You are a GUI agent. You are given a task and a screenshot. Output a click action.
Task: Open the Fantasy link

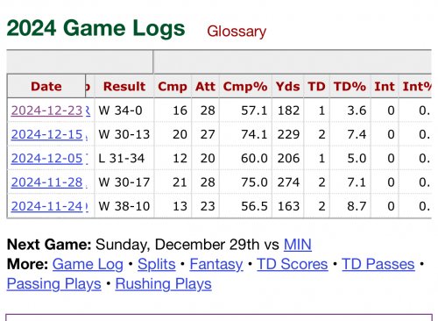pyautogui.click(x=216, y=264)
